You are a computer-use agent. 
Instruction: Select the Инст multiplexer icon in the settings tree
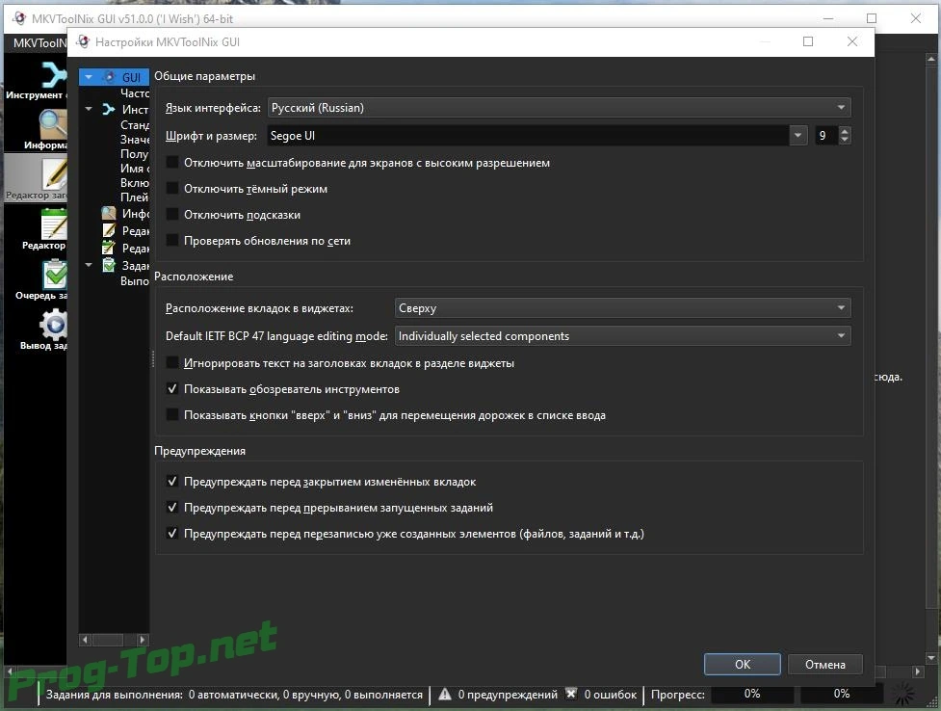(109, 109)
